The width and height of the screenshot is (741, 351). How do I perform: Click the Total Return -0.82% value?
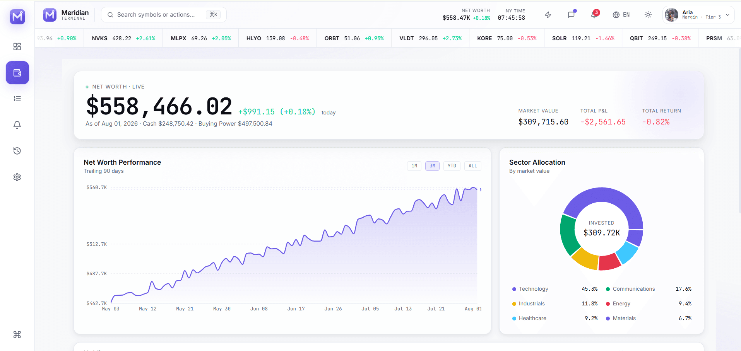point(656,122)
